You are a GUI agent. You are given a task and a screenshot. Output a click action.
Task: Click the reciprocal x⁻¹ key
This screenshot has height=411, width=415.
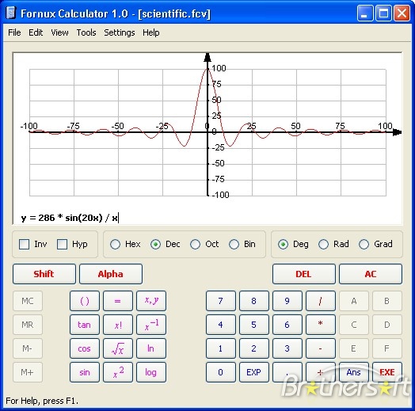[151, 325]
